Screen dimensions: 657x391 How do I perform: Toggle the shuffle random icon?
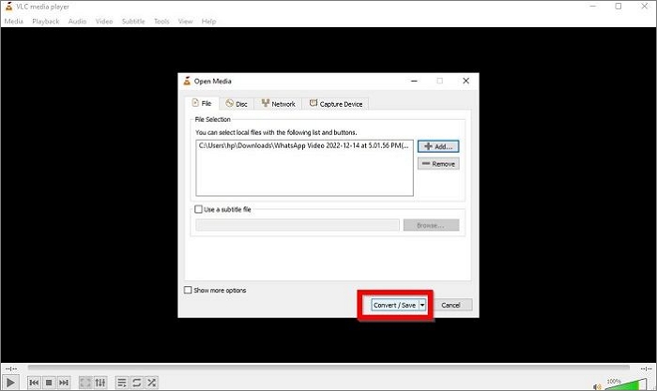coord(152,383)
